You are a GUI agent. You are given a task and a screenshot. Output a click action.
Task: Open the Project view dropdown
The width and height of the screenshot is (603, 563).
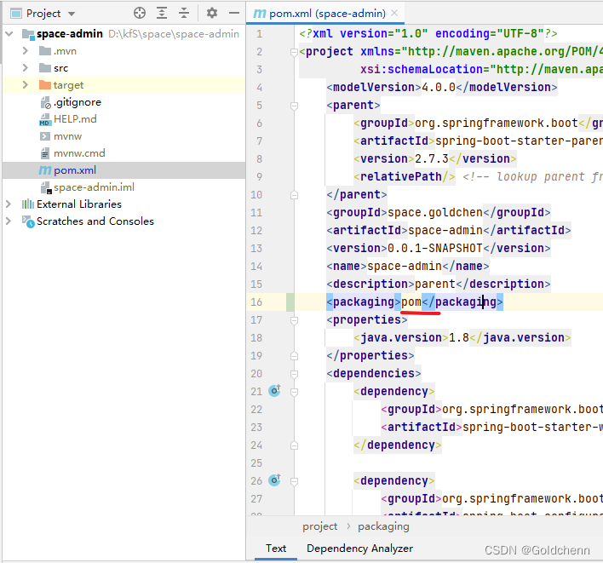tap(72, 14)
